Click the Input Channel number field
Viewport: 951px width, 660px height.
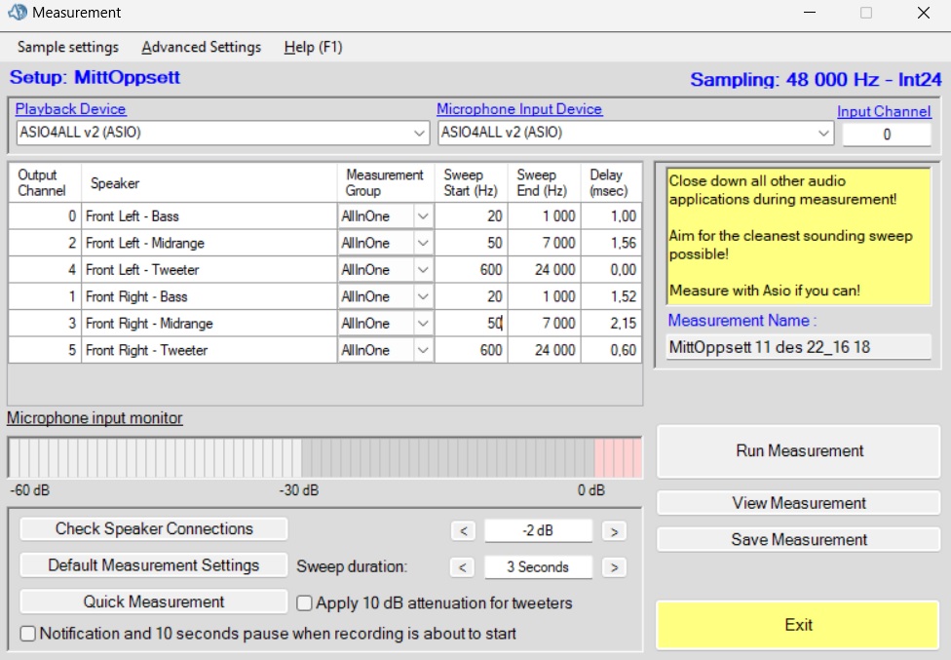pos(886,135)
